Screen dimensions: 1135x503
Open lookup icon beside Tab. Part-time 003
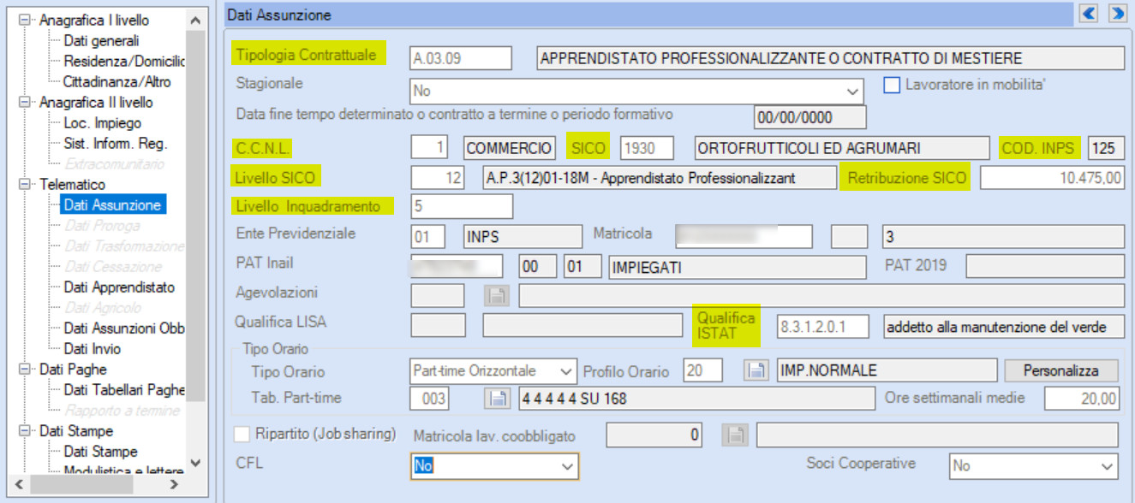(x=497, y=398)
